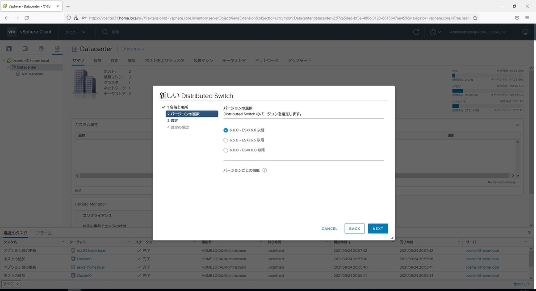
Task: Open the Hosts and Clusters navigator icon
Action: [x=9, y=49]
